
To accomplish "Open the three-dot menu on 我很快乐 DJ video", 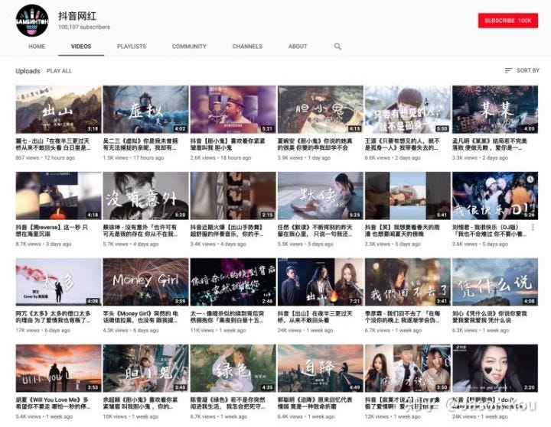I will 533,228.
